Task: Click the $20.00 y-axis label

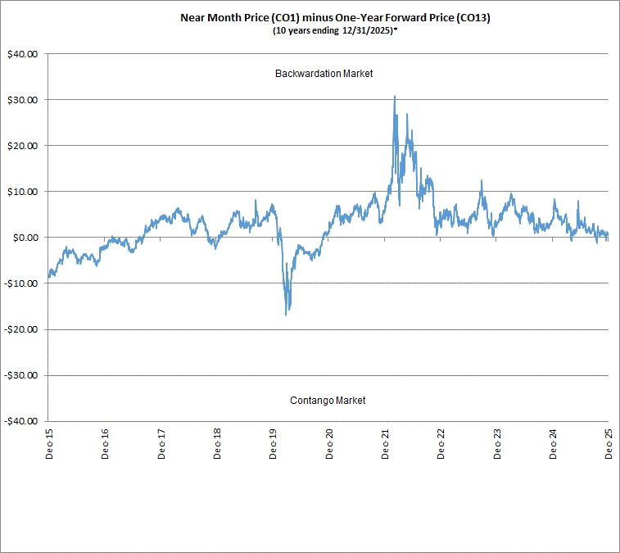Action: click(23, 146)
